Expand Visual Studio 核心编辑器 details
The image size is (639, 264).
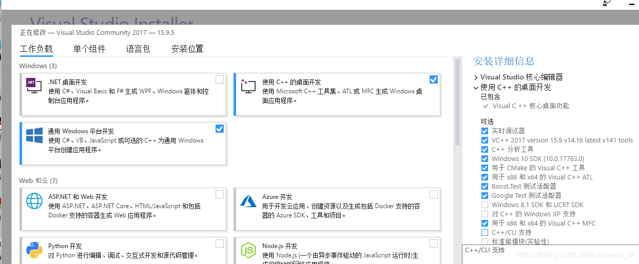(476, 77)
